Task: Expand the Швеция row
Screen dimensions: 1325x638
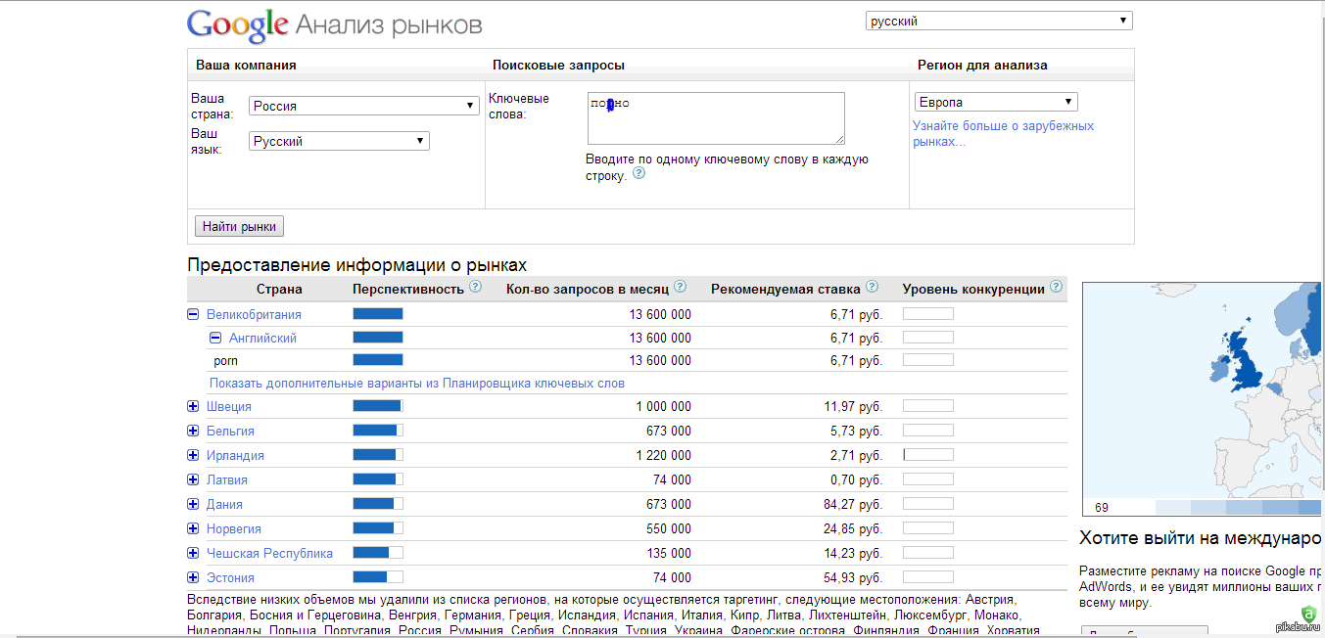Action: coord(193,406)
